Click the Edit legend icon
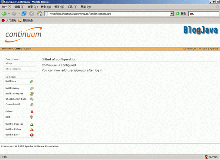220x160 pixels. pyautogui.click(x=32, y=117)
